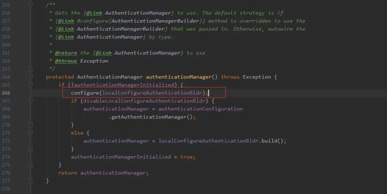Screen dimensions: 387x194
Task: Click line number 264 in the gutter
Action: coord(6,77)
